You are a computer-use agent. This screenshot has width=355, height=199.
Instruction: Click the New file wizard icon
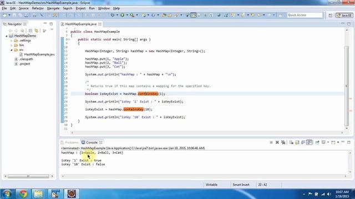point(5,15)
